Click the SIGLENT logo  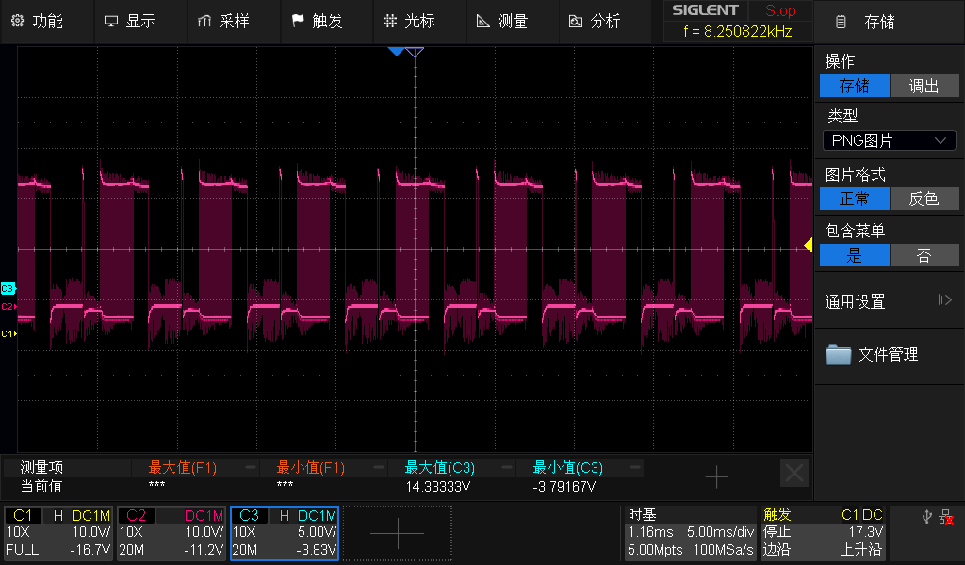705,9
